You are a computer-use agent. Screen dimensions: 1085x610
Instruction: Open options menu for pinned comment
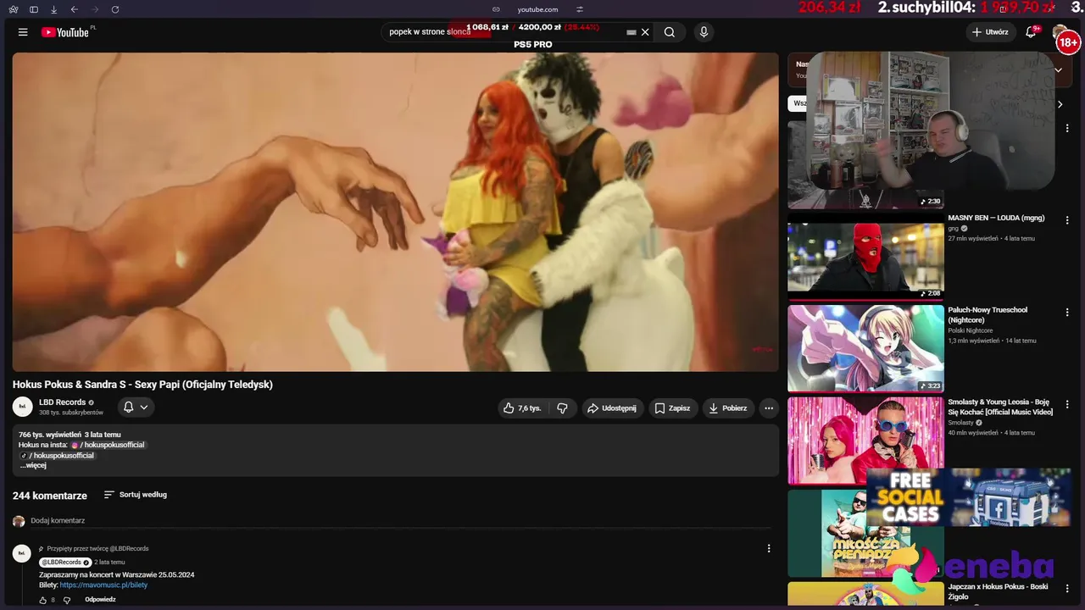[x=769, y=549]
